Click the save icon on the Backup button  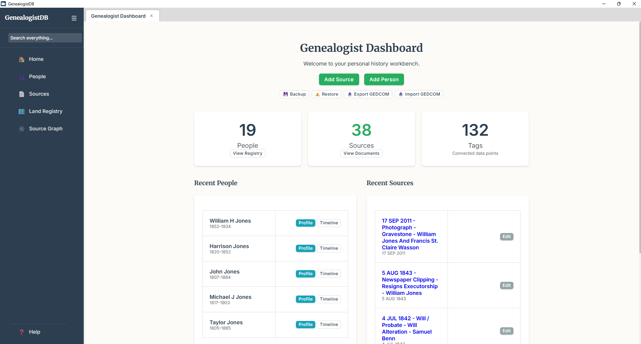285,94
